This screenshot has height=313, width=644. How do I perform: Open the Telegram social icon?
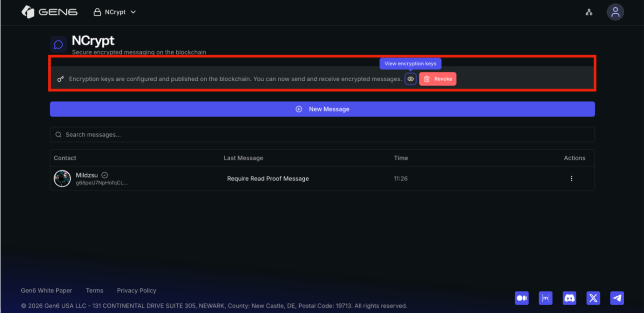pyautogui.click(x=617, y=298)
